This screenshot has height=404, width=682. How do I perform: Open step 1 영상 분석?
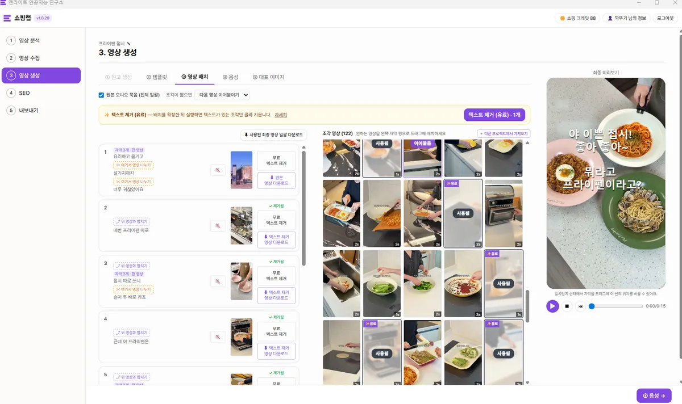(41, 40)
